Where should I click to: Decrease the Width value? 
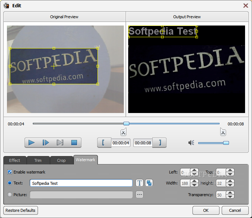click(x=194, y=185)
